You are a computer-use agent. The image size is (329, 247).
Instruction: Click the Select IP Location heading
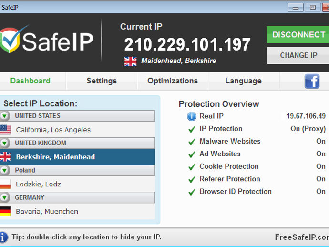pyautogui.click(x=41, y=103)
